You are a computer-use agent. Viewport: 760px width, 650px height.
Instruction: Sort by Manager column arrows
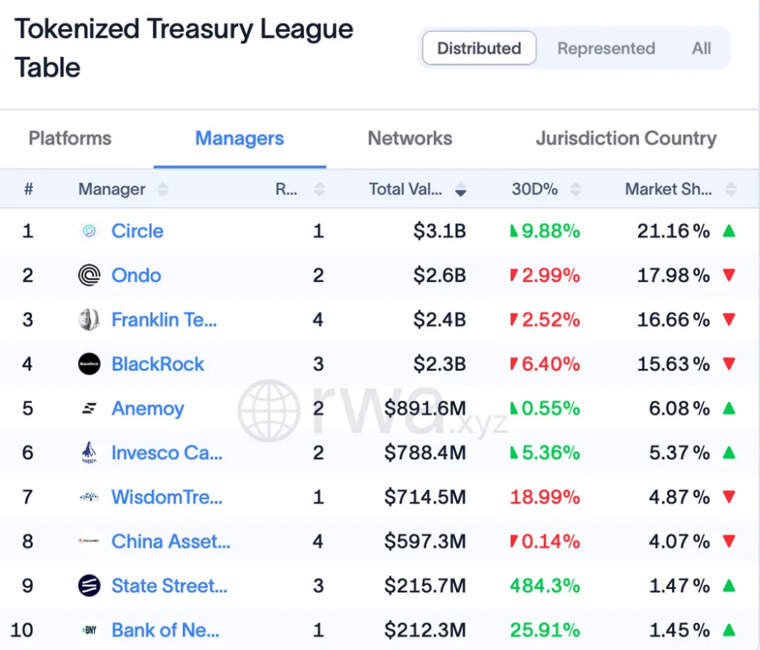163,188
